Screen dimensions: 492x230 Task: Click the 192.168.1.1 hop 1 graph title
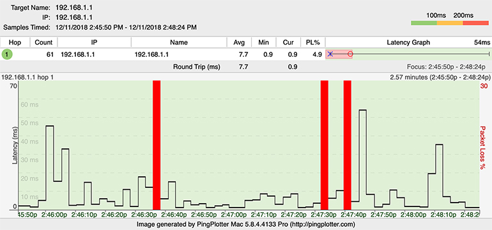(x=27, y=77)
